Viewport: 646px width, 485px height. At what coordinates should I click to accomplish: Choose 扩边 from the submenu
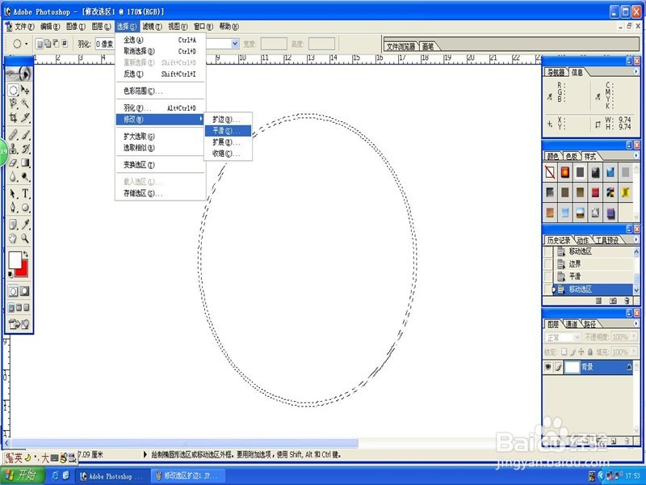229,119
